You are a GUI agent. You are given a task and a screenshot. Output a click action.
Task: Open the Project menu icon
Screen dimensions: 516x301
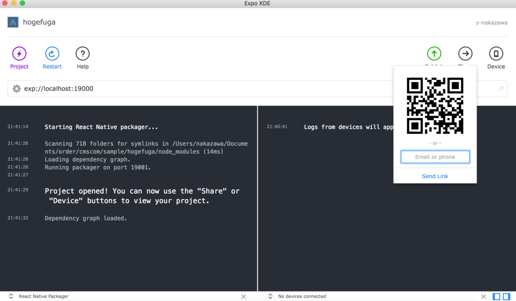19,53
